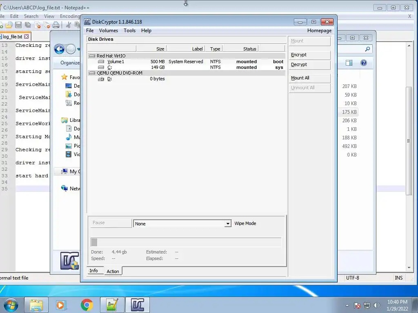418x313 pixels.
Task: Click the Notepad++ scrollbar down arrow
Action: 409,267
